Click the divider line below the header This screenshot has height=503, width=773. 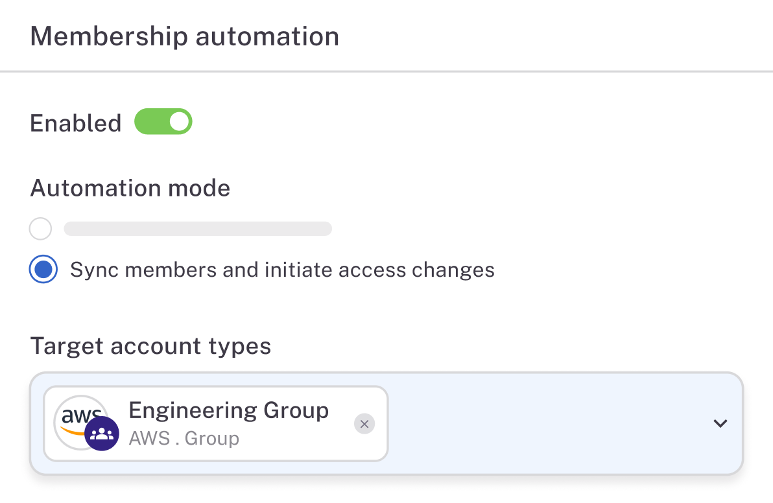(386, 71)
